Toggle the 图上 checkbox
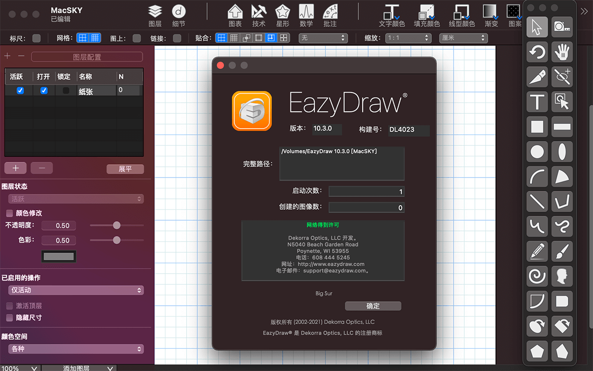 tap(136, 38)
